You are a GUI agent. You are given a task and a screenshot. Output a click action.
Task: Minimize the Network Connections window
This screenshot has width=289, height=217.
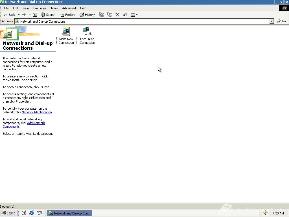point(276,2)
